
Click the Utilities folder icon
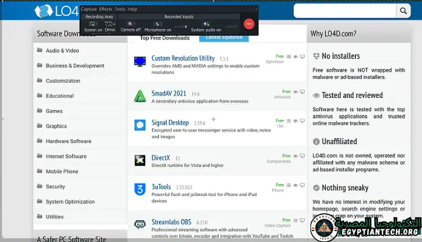click(39, 216)
